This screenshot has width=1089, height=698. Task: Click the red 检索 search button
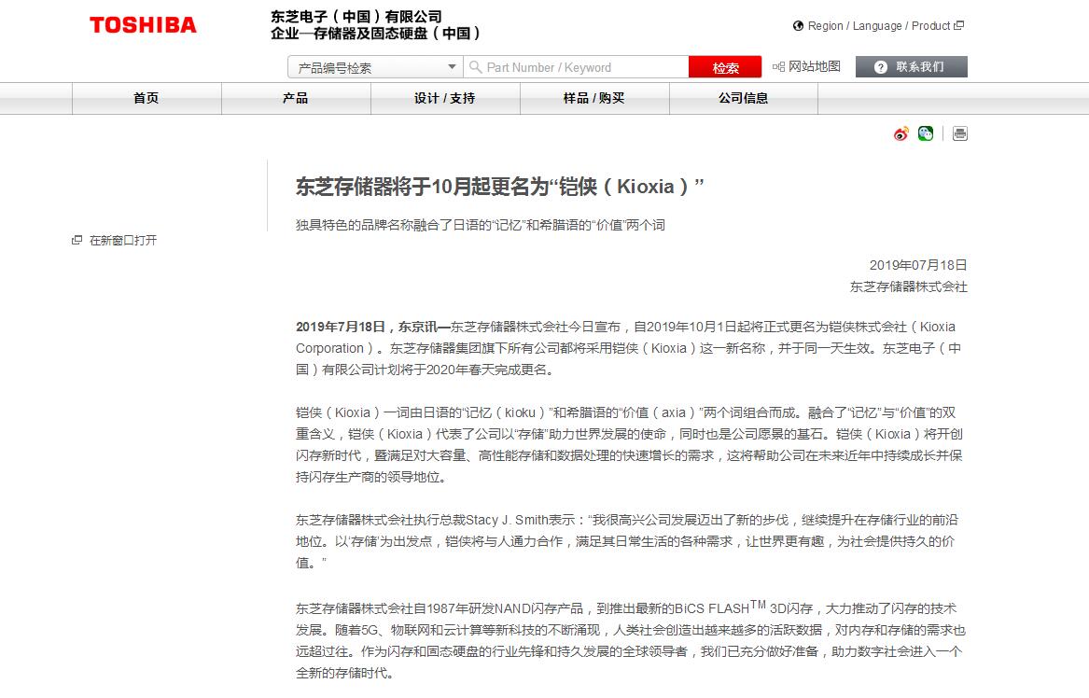tap(725, 67)
